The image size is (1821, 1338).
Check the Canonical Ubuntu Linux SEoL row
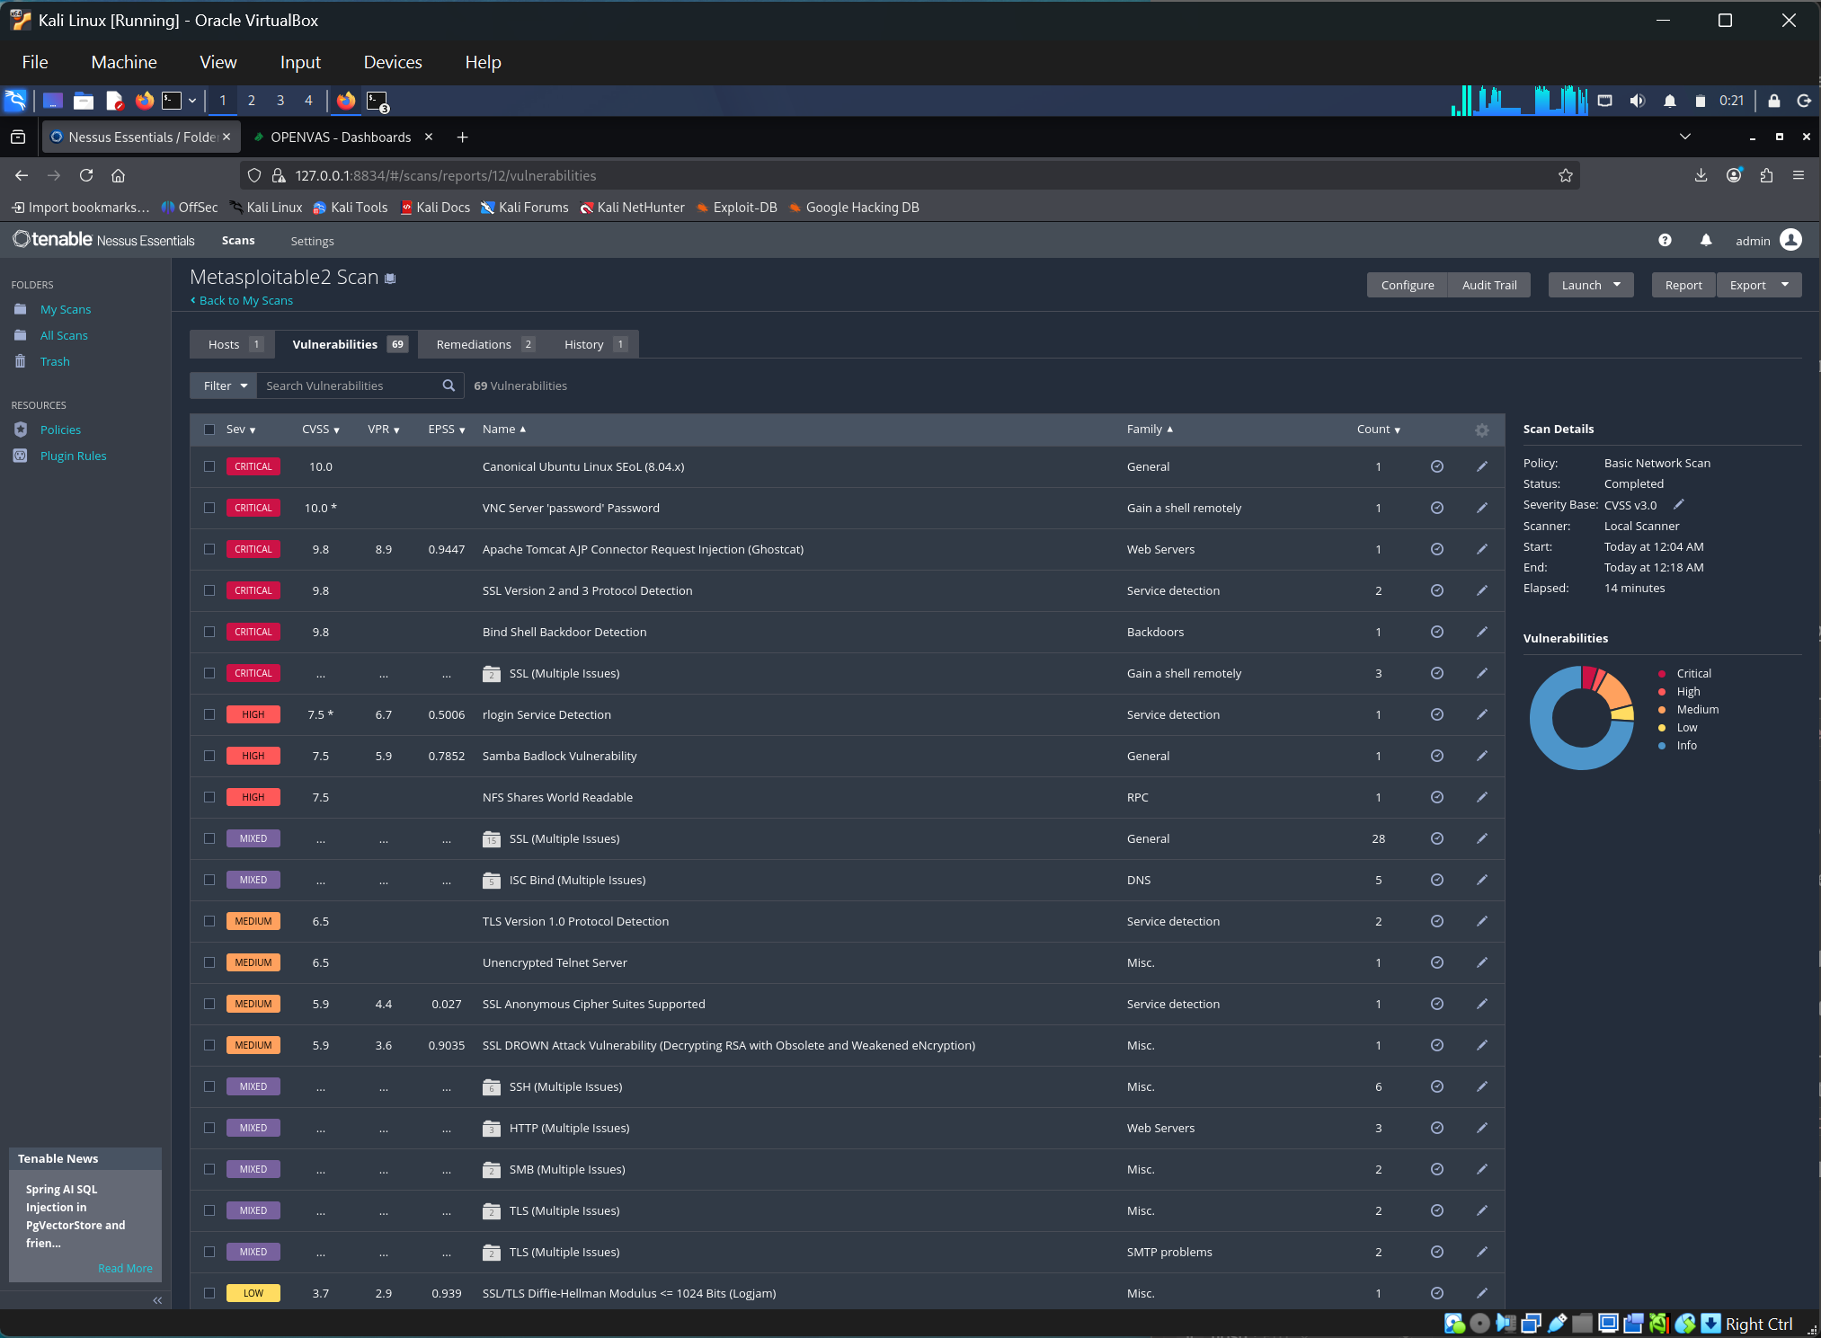(209, 466)
